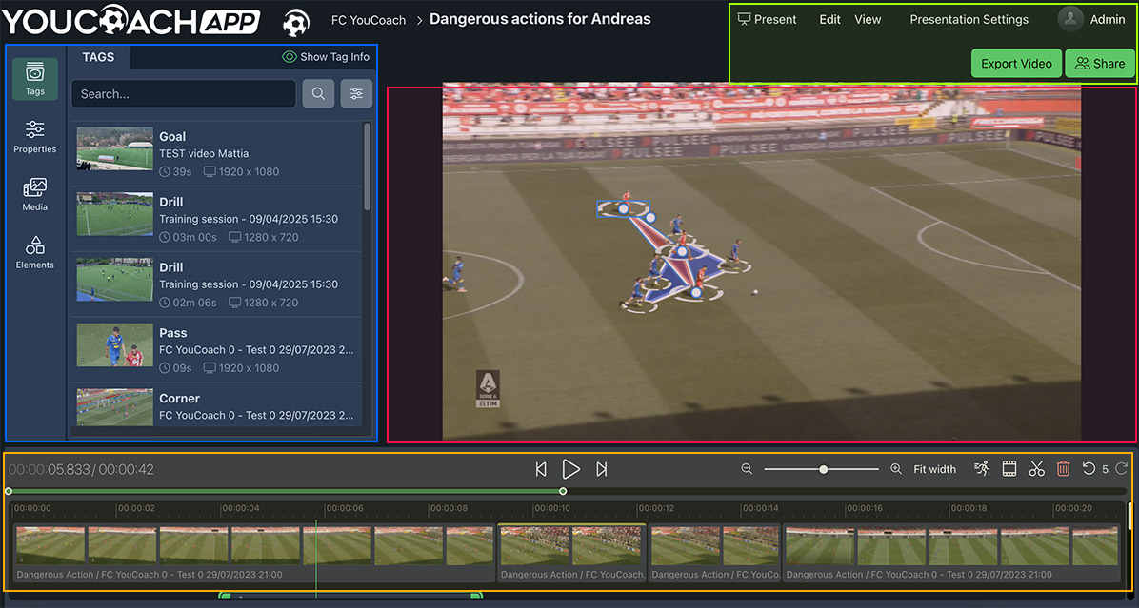Open the Admin account menu

(1107, 20)
